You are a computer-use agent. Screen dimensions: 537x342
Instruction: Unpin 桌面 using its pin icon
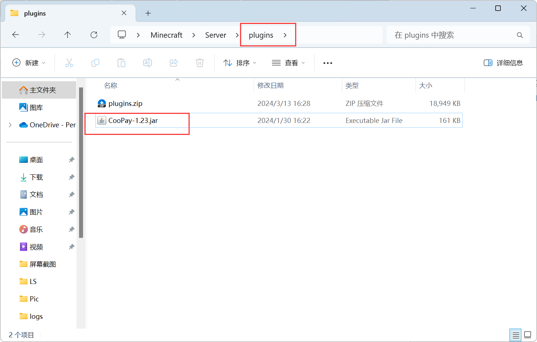(x=71, y=160)
